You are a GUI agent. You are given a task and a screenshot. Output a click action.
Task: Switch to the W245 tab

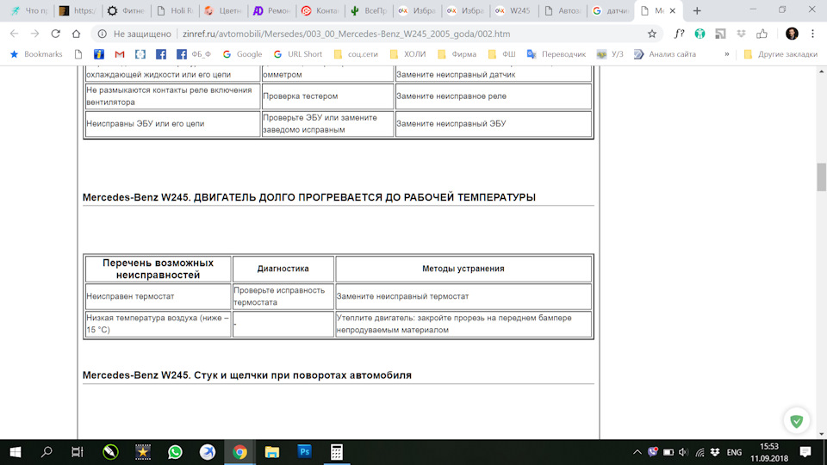513,10
